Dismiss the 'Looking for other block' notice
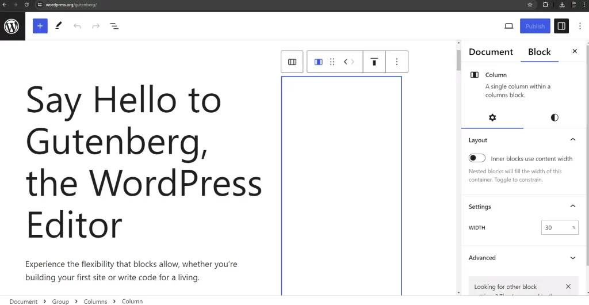The width and height of the screenshot is (589, 305). (x=568, y=287)
